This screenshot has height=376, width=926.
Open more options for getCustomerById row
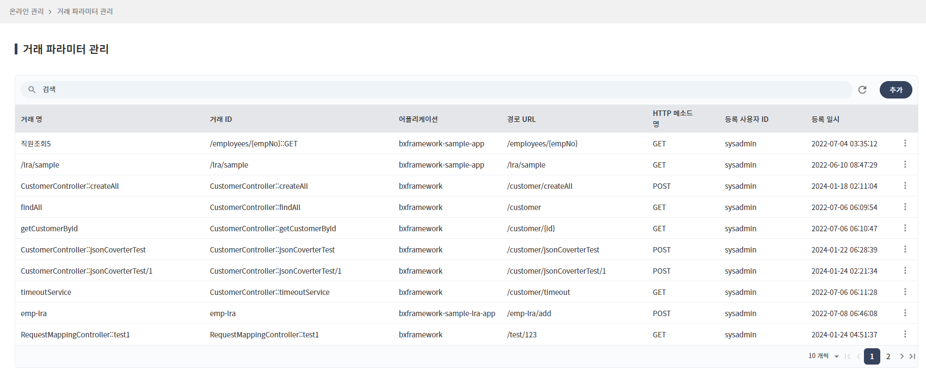905,228
